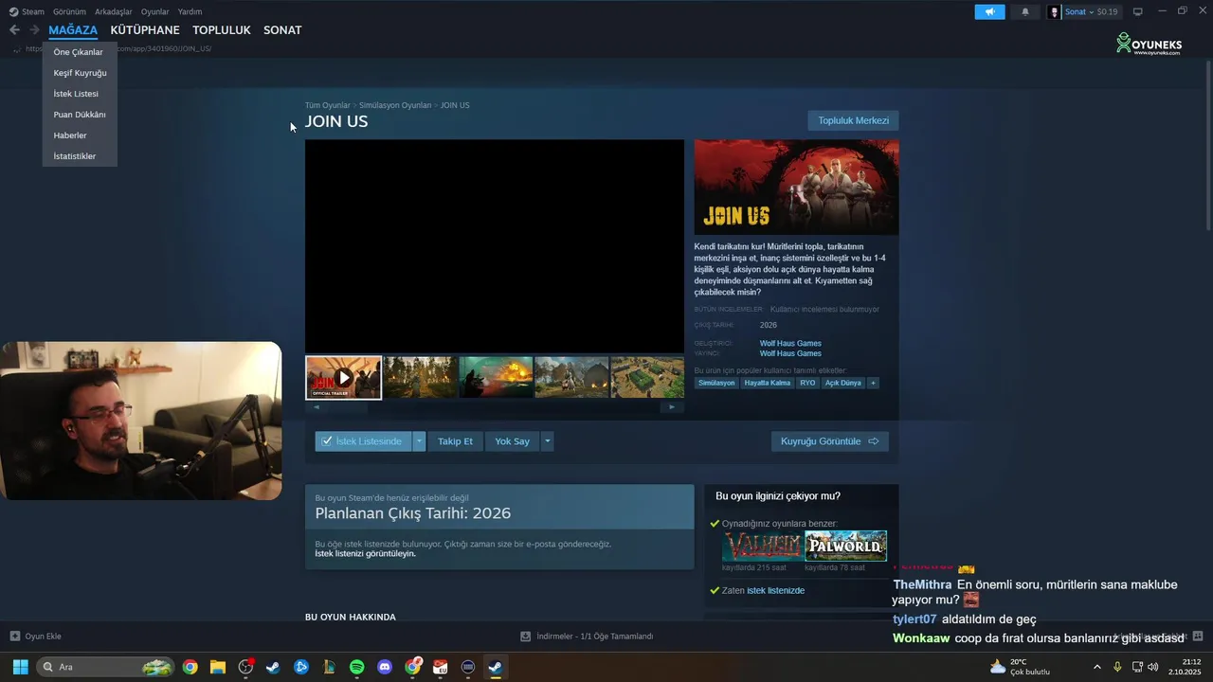
Task: Open File Explorer from the taskbar
Action: pos(217,667)
